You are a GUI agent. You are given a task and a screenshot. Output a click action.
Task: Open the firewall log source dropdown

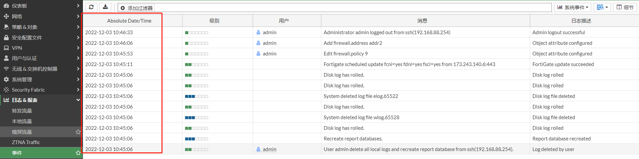(602, 7)
